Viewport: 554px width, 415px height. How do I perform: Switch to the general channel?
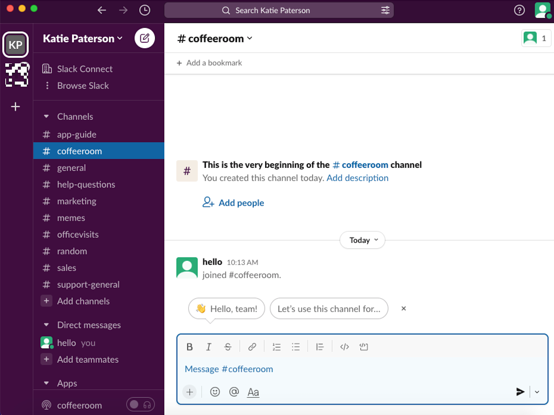coord(99,168)
